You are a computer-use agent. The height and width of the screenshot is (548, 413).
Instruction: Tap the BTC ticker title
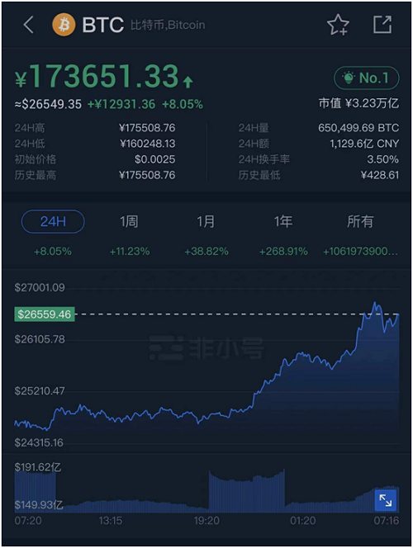[x=102, y=25]
